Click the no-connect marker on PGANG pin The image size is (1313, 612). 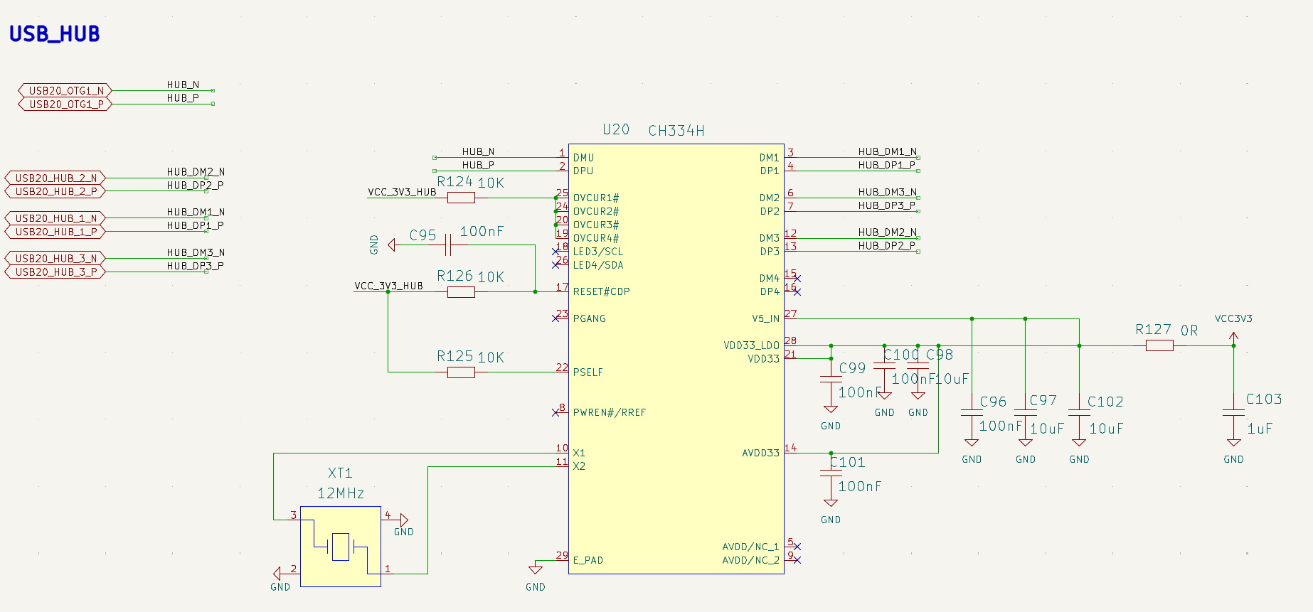tap(555, 318)
